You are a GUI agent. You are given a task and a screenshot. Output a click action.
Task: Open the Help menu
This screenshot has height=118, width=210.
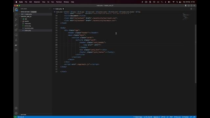[73, 2]
